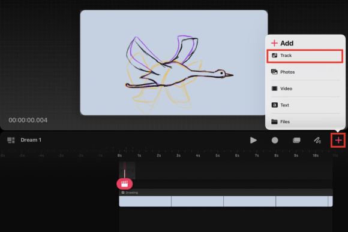
Task: Select the third frame of Drawing track
Action: (x=250, y=202)
